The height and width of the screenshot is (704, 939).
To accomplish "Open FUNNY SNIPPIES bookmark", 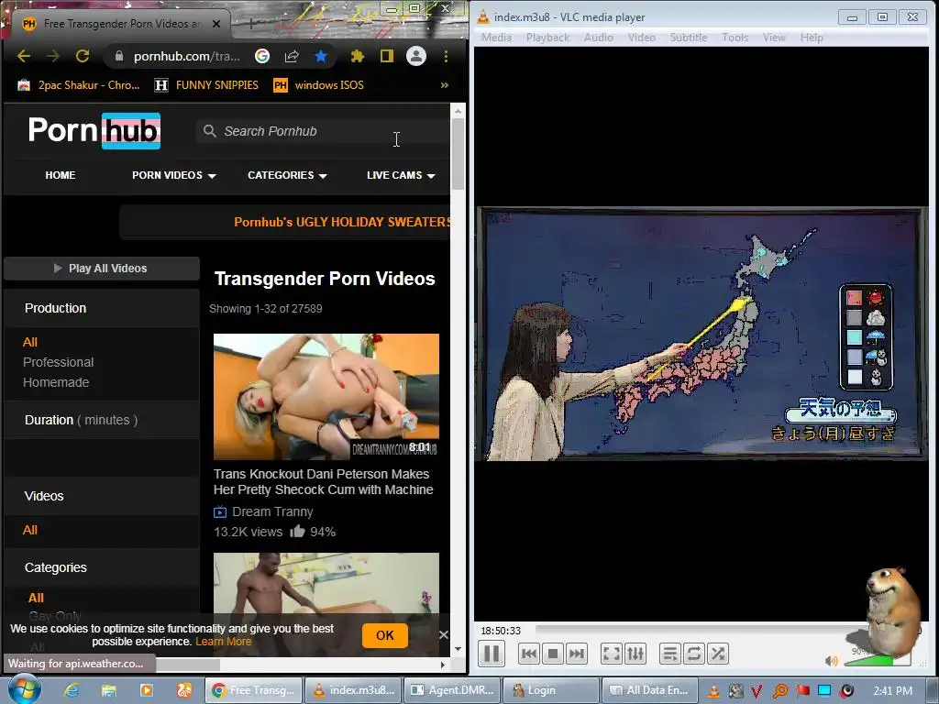I will pos(206,85).
